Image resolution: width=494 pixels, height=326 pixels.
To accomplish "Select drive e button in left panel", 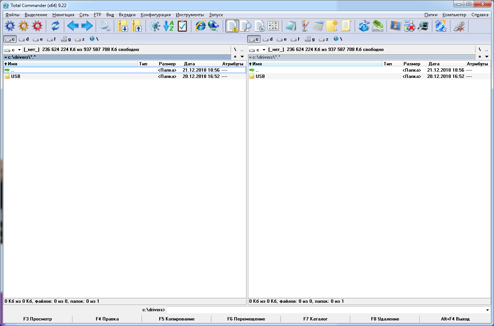I will click(38, 39).
